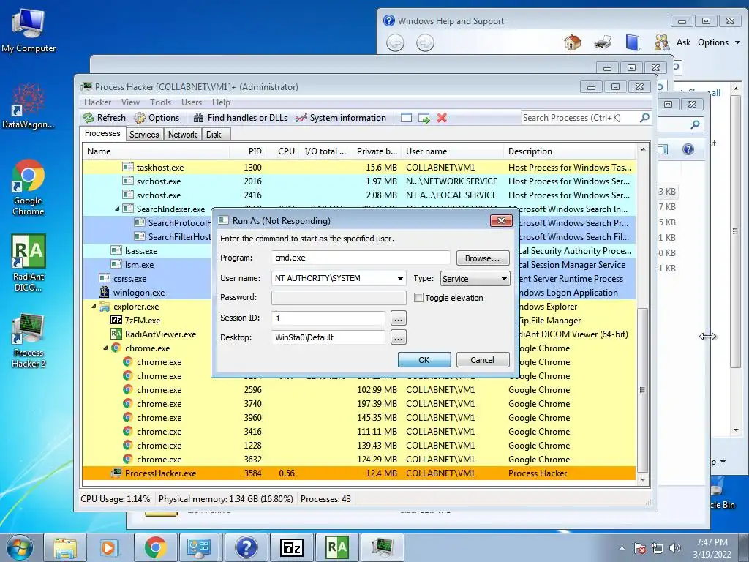The height and width of the screenshot is (562, 749).
Task: Open Google Chrome desktop shortcut
Action: (29, 187)
